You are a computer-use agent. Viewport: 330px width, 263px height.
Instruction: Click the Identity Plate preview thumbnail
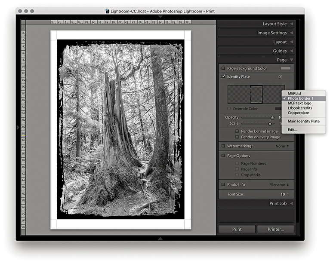[x=256, y=94]
